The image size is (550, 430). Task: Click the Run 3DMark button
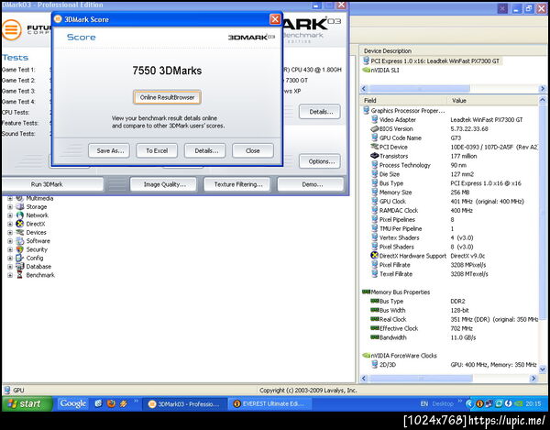click(52, 184)
